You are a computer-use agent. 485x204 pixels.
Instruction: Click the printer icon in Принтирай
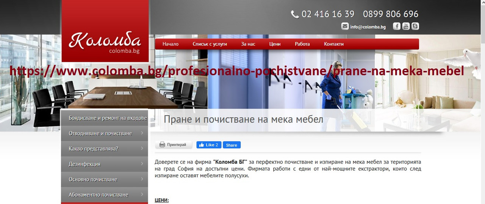162,145
